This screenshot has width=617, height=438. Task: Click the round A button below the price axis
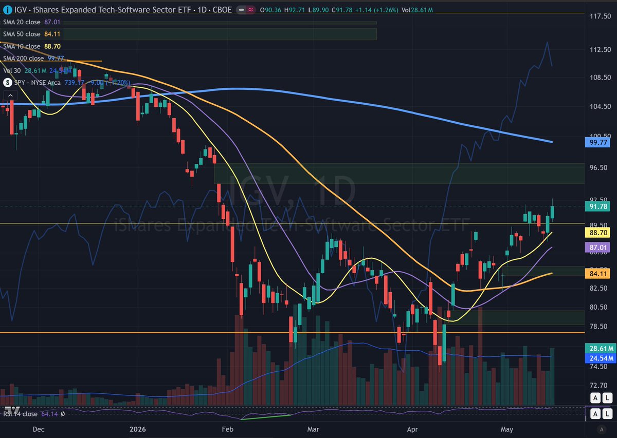tap(601, 429)
